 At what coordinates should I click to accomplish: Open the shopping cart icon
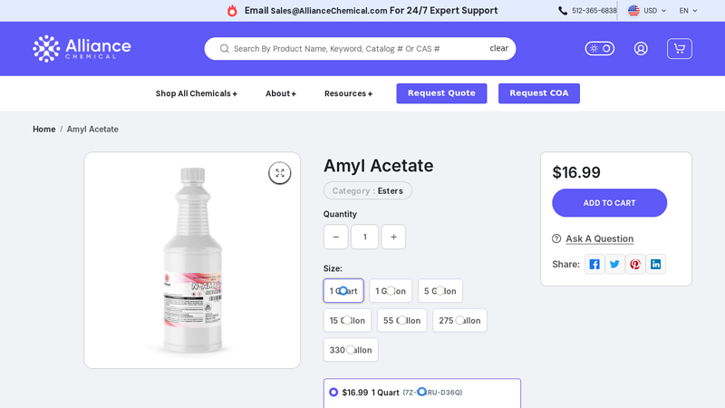pyautogui.click(x=679, y=49)
